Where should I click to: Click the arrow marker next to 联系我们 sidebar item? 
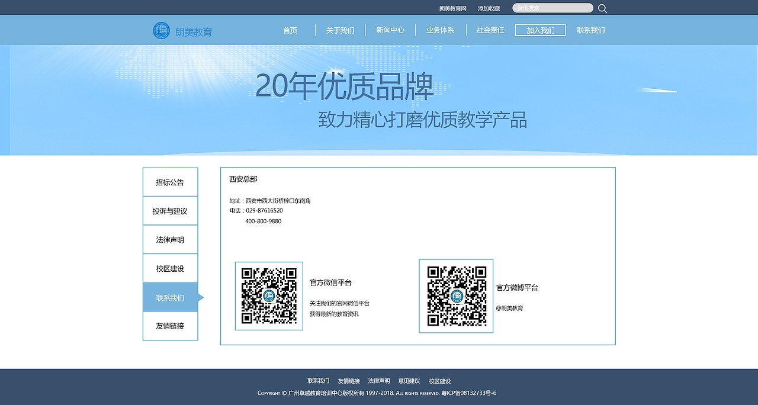(x=201, y=297)
